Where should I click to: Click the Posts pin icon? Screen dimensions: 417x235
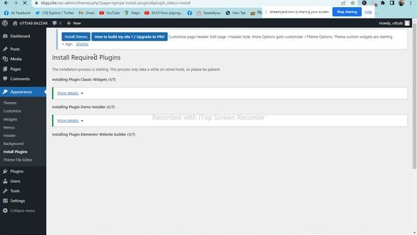(x=5, y=49)
